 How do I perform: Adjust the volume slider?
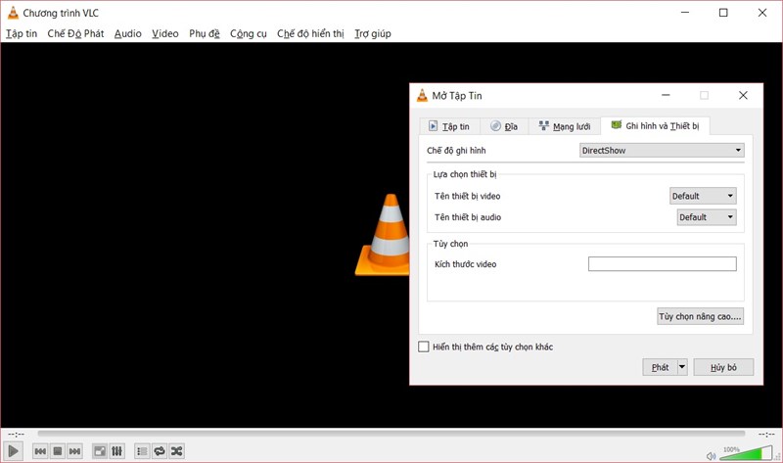point(746,454)
